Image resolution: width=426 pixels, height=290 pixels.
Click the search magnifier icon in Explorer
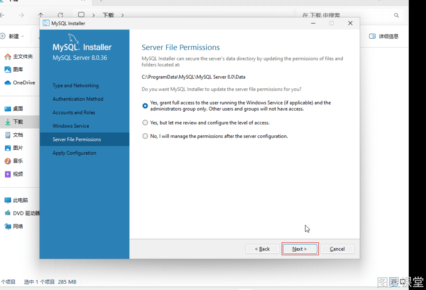tap(396, 15)
